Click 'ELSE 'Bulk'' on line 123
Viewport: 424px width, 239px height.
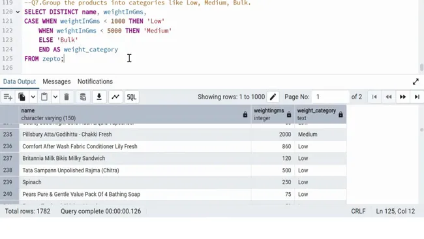[59, 40]
